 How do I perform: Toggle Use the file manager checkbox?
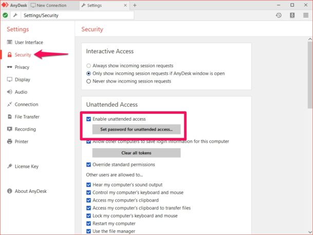pyautogui.click(x=88, y=231)
